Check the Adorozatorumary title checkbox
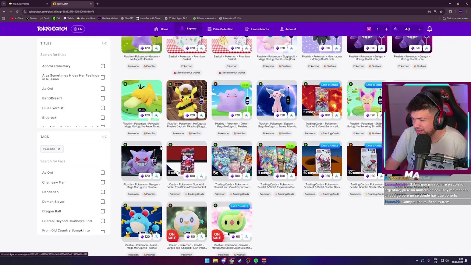The width and height of the screenshot is (471, 265). coord(103,66)
